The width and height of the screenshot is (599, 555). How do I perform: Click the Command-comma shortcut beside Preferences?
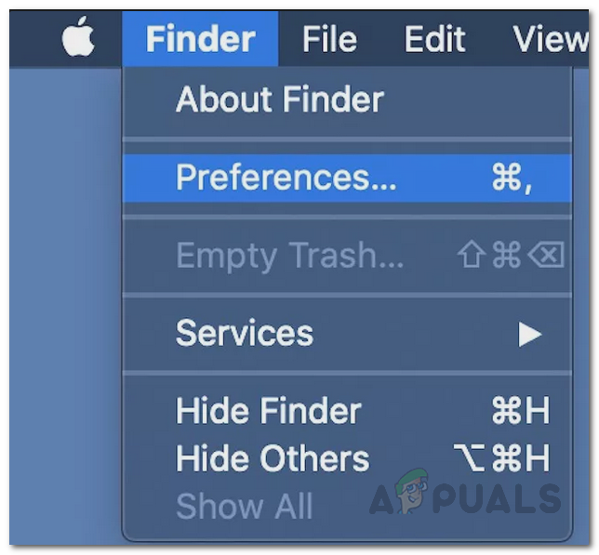click(512, 178)
